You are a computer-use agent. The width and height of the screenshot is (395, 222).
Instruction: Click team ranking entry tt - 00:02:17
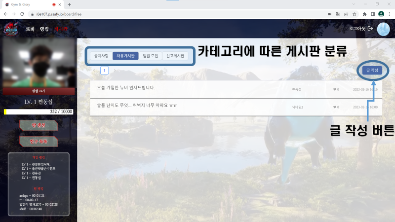pyautogui.click(x=29, y=200)
